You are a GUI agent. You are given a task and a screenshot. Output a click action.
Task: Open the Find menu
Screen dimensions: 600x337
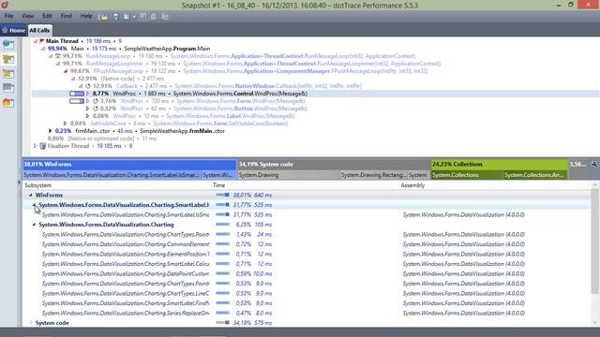[67, 16]
